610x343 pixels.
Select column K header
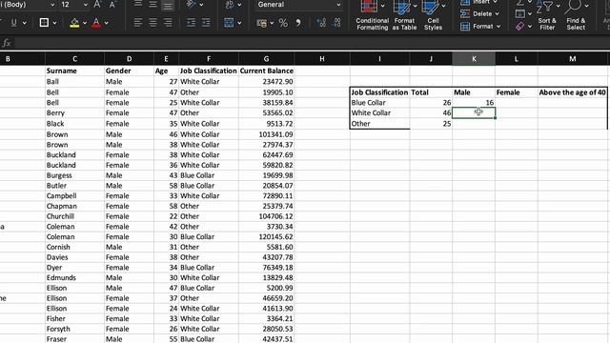pyautogui.click(x=474, y=59)
